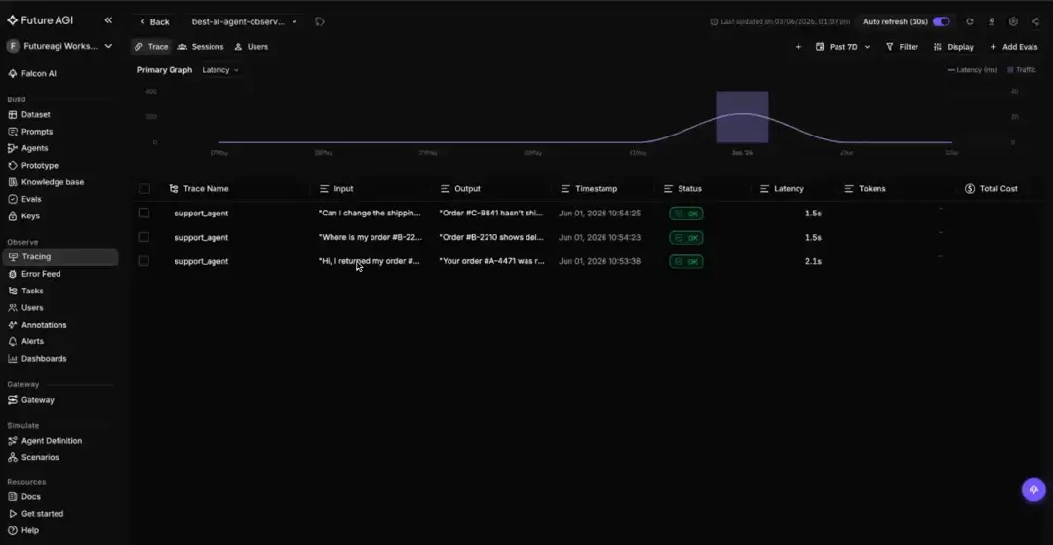Click the Latency column header

tap(782, 188)
